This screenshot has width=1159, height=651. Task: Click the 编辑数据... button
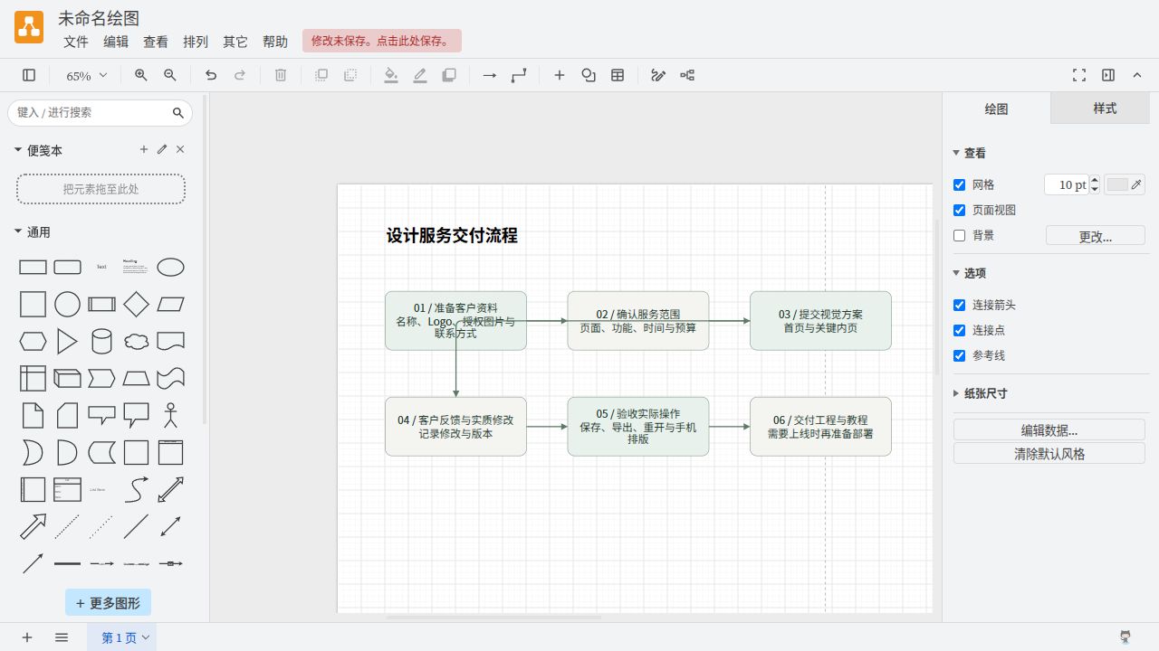(x=1049, y=430)
